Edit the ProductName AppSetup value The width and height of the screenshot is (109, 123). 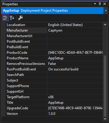tap(75, 58)
